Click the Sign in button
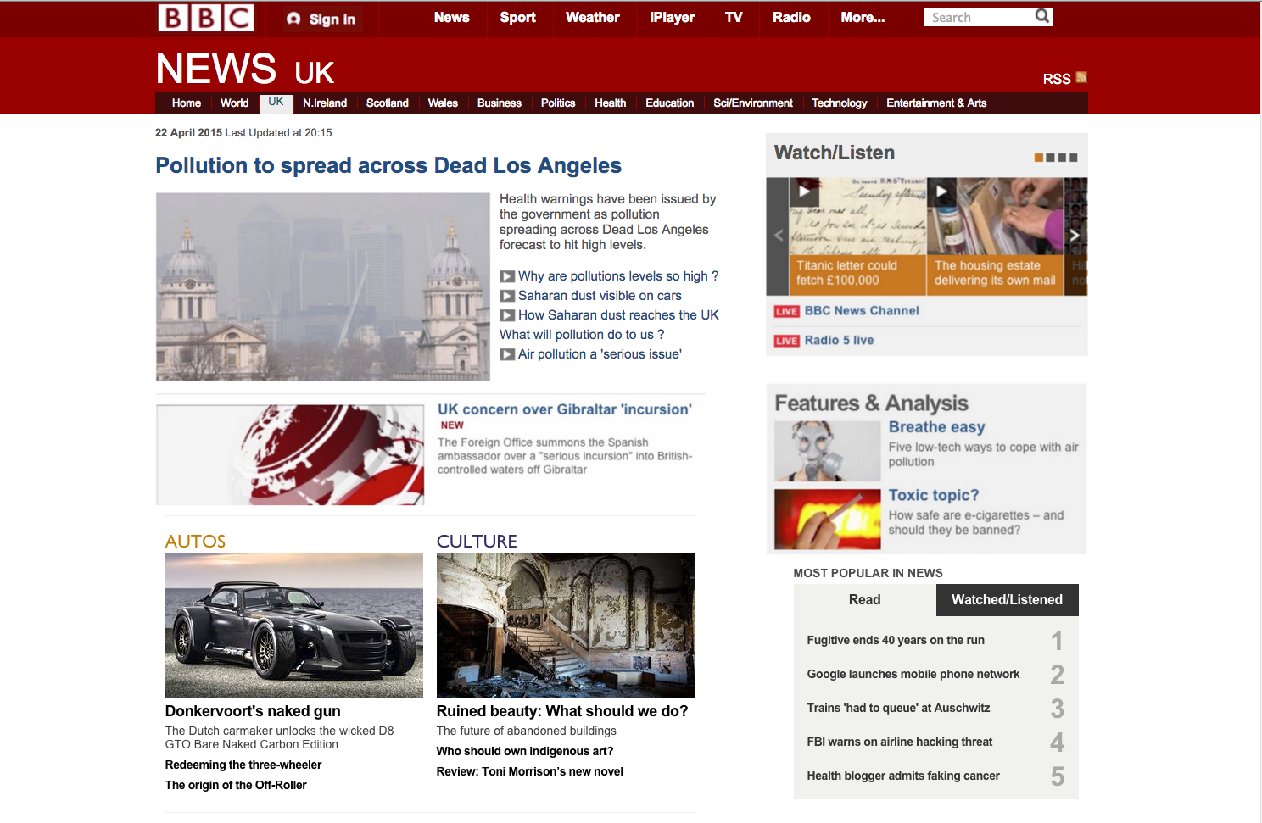The image size is (1262, 823). click(x=321, y=19)
